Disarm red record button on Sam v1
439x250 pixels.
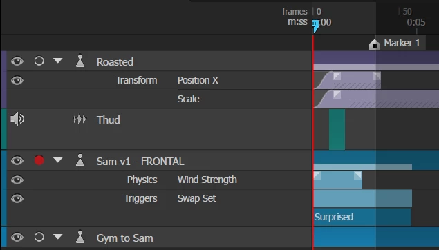pos(39,160)
